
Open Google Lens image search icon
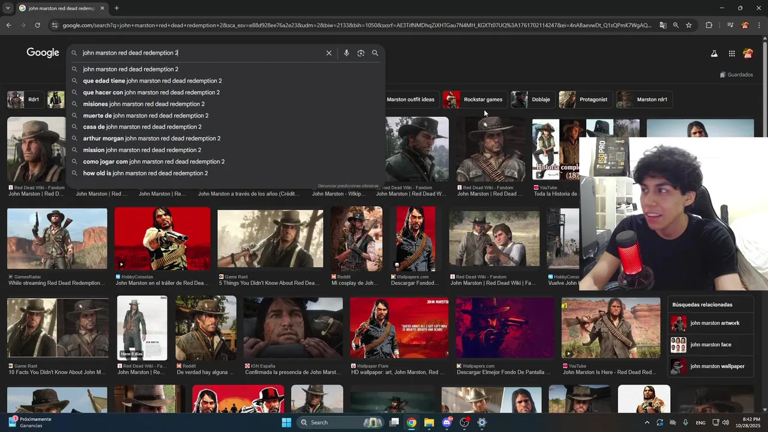(361, 53)
